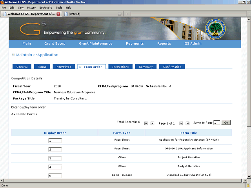Click the vertical scrollbar down arrow
Viewport: 251px width, 188px height.
click(x=249, y=177)
